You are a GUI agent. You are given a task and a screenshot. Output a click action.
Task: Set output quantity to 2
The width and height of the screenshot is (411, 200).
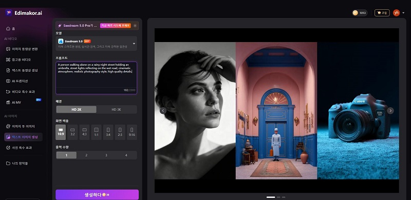click(x=86, y=155)
